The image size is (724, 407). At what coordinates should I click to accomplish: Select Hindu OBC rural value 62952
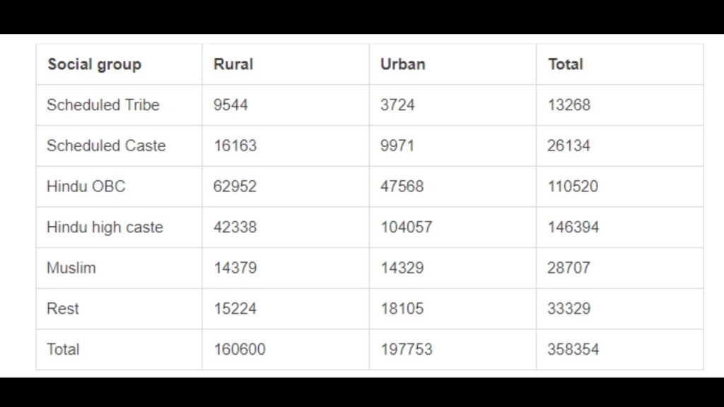(x=235, y=187)
